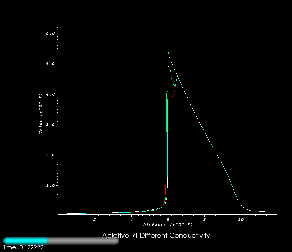Click the Time=0.122222 label
The image size is (292, 252).
coord(23,247)
